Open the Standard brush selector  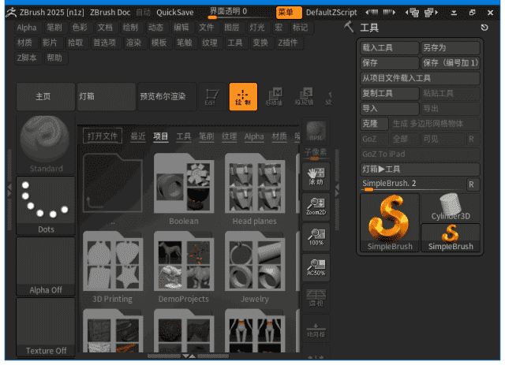tap(46, 143)
